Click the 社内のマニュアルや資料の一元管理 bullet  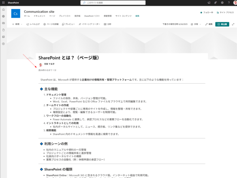[x=66, y=150]
